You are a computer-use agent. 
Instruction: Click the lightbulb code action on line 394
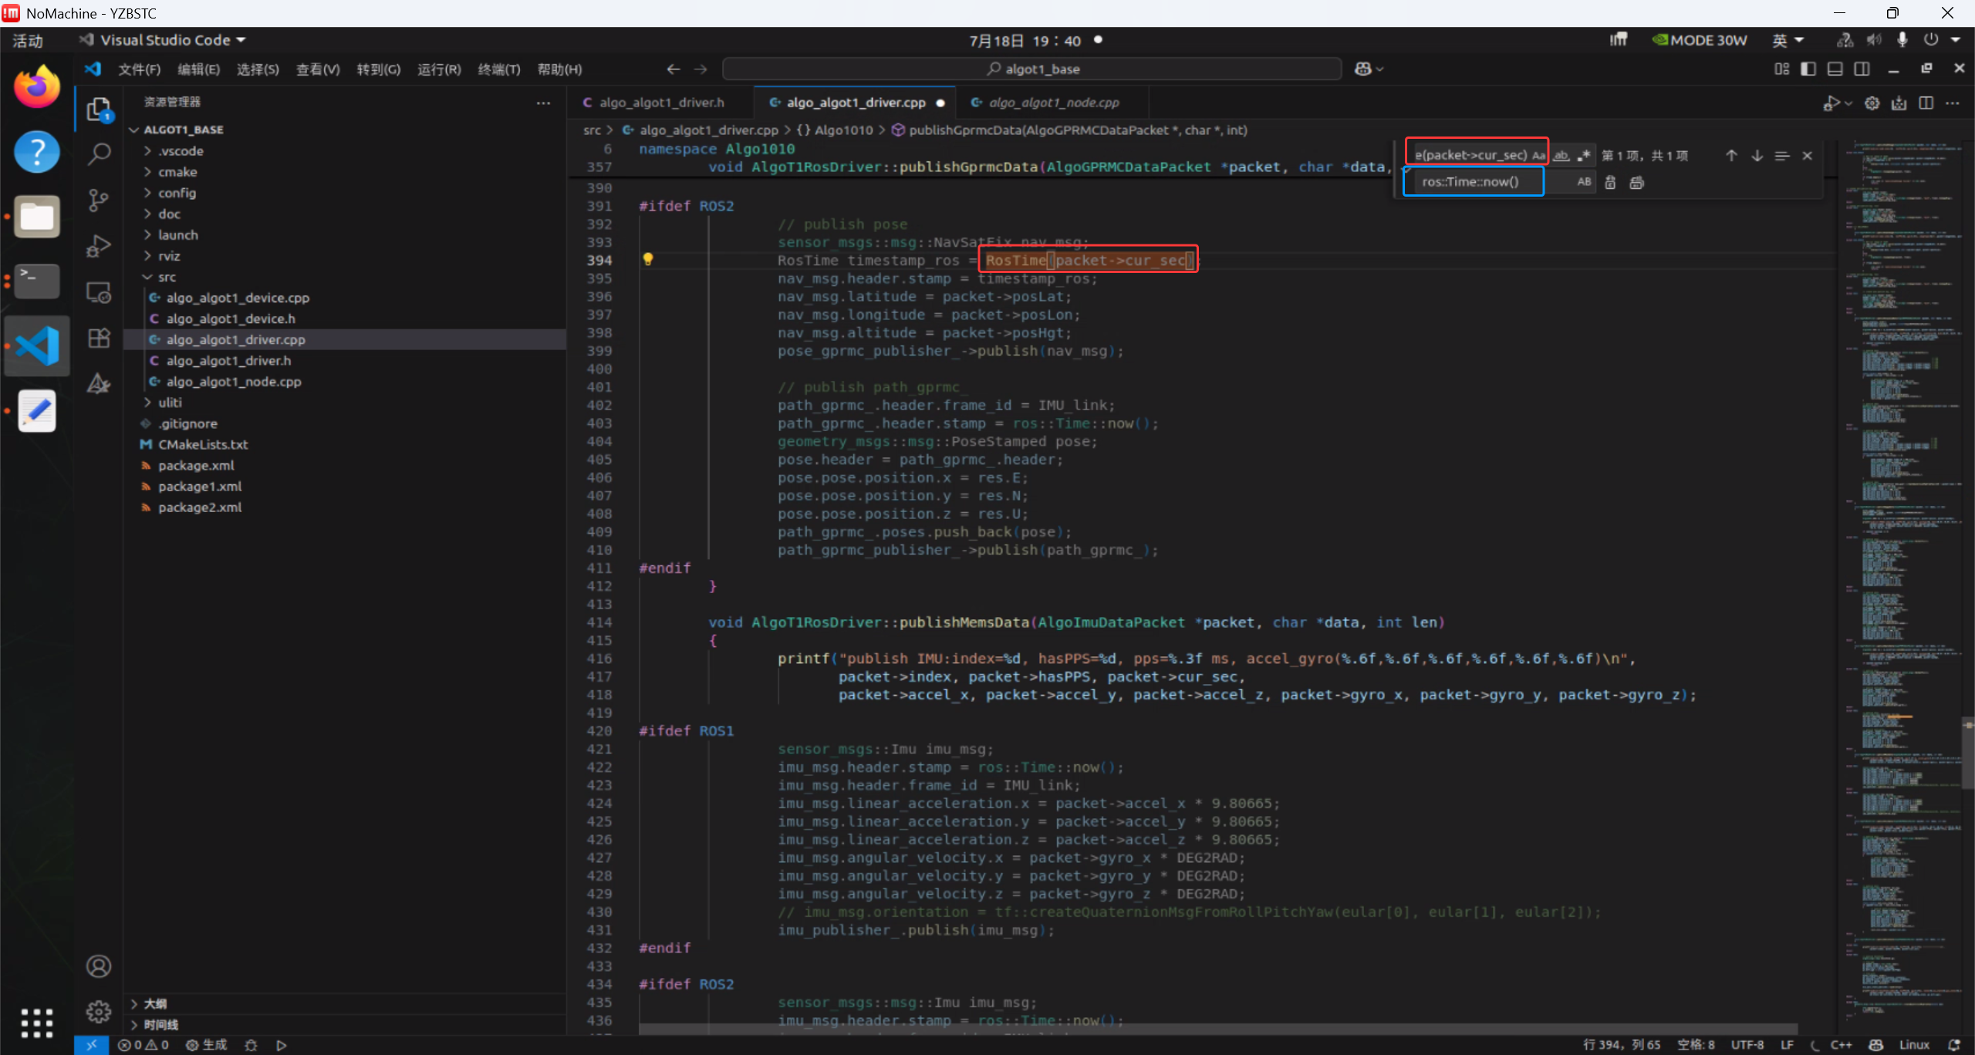click(x=648, y=260)
